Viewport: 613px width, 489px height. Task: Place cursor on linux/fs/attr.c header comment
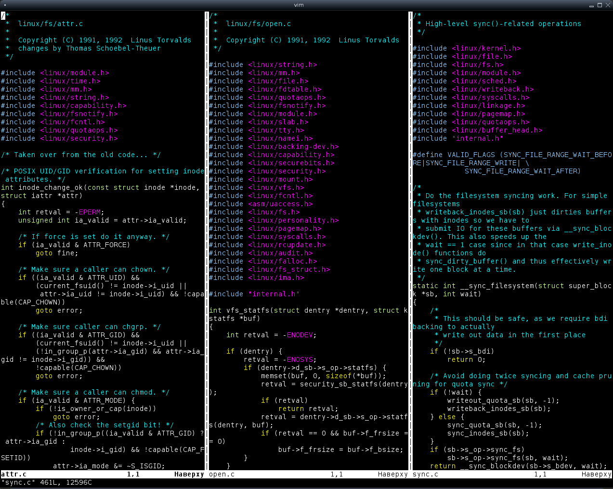coord(50,24)
